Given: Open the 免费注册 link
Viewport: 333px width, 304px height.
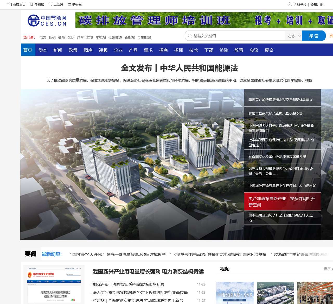Looking at the screenshot, I should (317, 4).
